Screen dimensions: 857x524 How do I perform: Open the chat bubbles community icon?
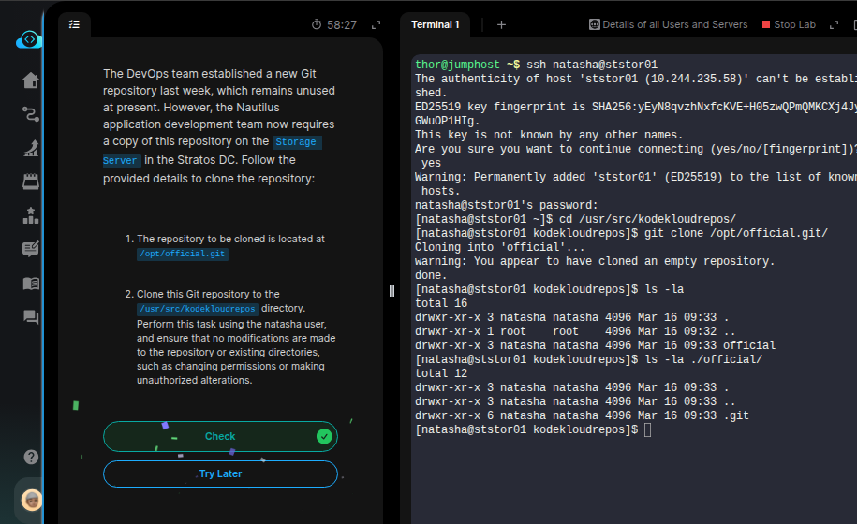click(x=31, y=317)
